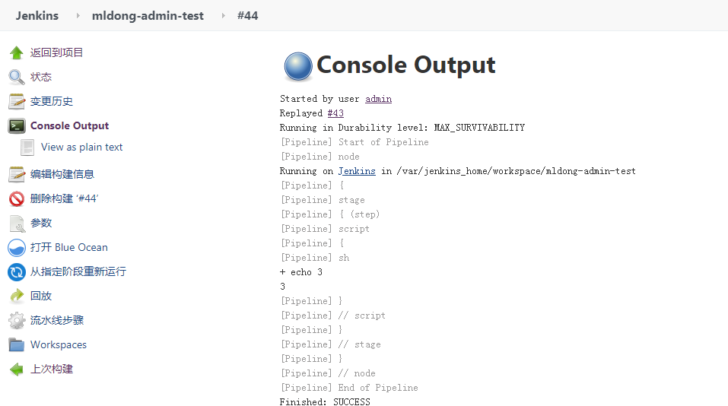The height and width of the screenshot is (406, 728).
Task: Open the Jenkins node link
Action: [x=357, y=171]
